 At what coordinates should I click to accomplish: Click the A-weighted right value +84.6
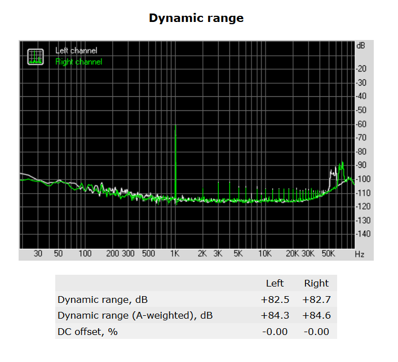click(316, 316)
